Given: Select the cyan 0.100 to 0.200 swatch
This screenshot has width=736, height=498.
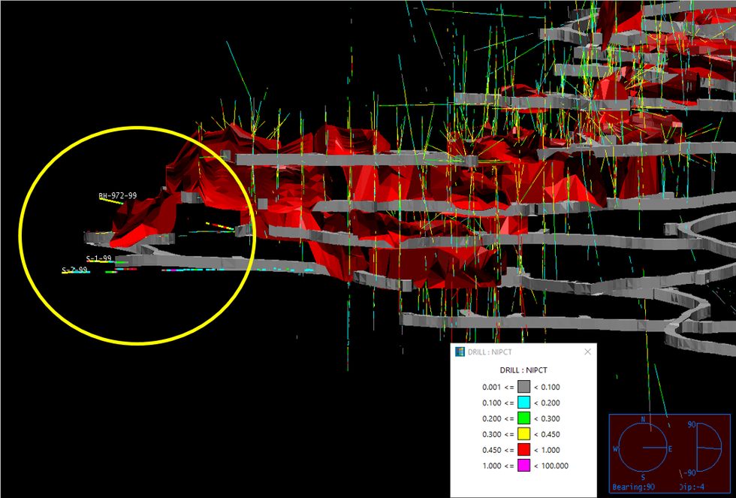Looking at the screenshot, I should [x=523, y=403].
